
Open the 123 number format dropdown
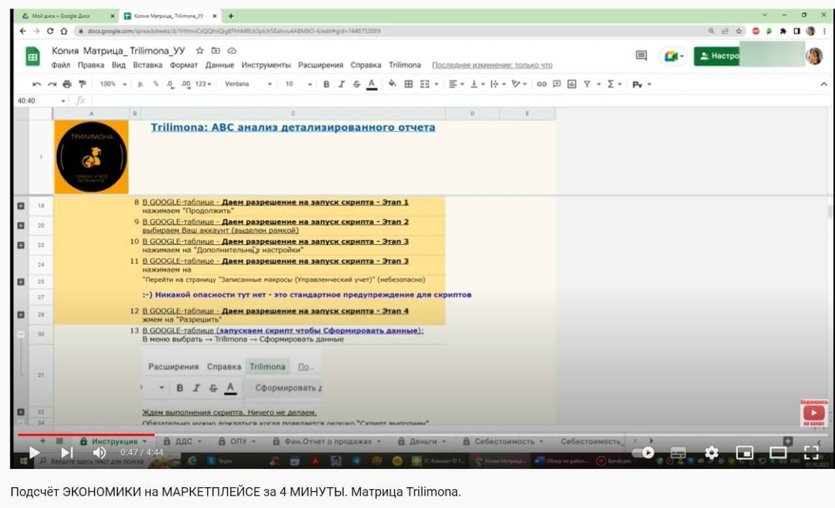pos(204,84)
